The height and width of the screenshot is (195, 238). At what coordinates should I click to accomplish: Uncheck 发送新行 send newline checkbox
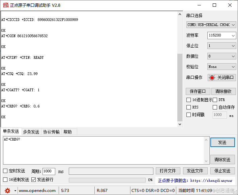tap(34, 180)
